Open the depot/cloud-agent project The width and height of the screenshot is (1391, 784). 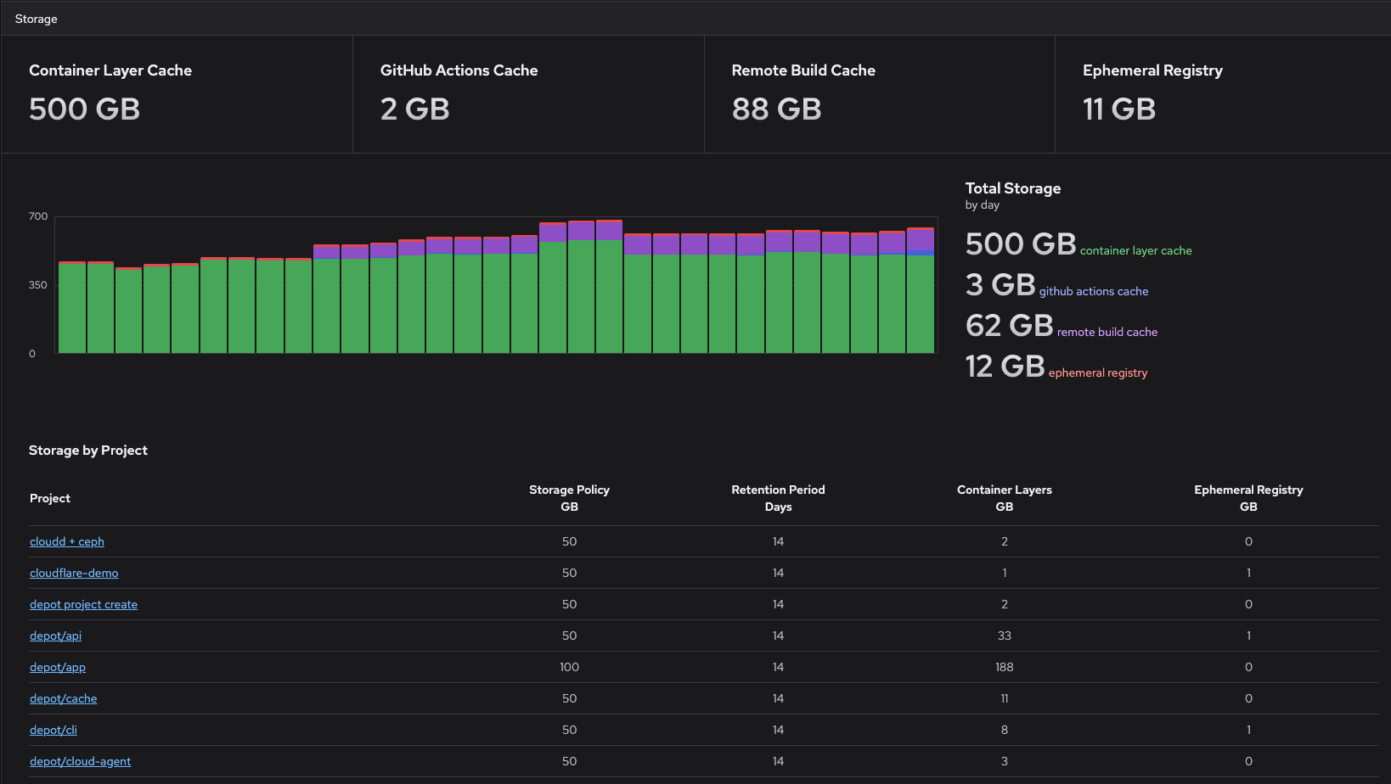80,761
